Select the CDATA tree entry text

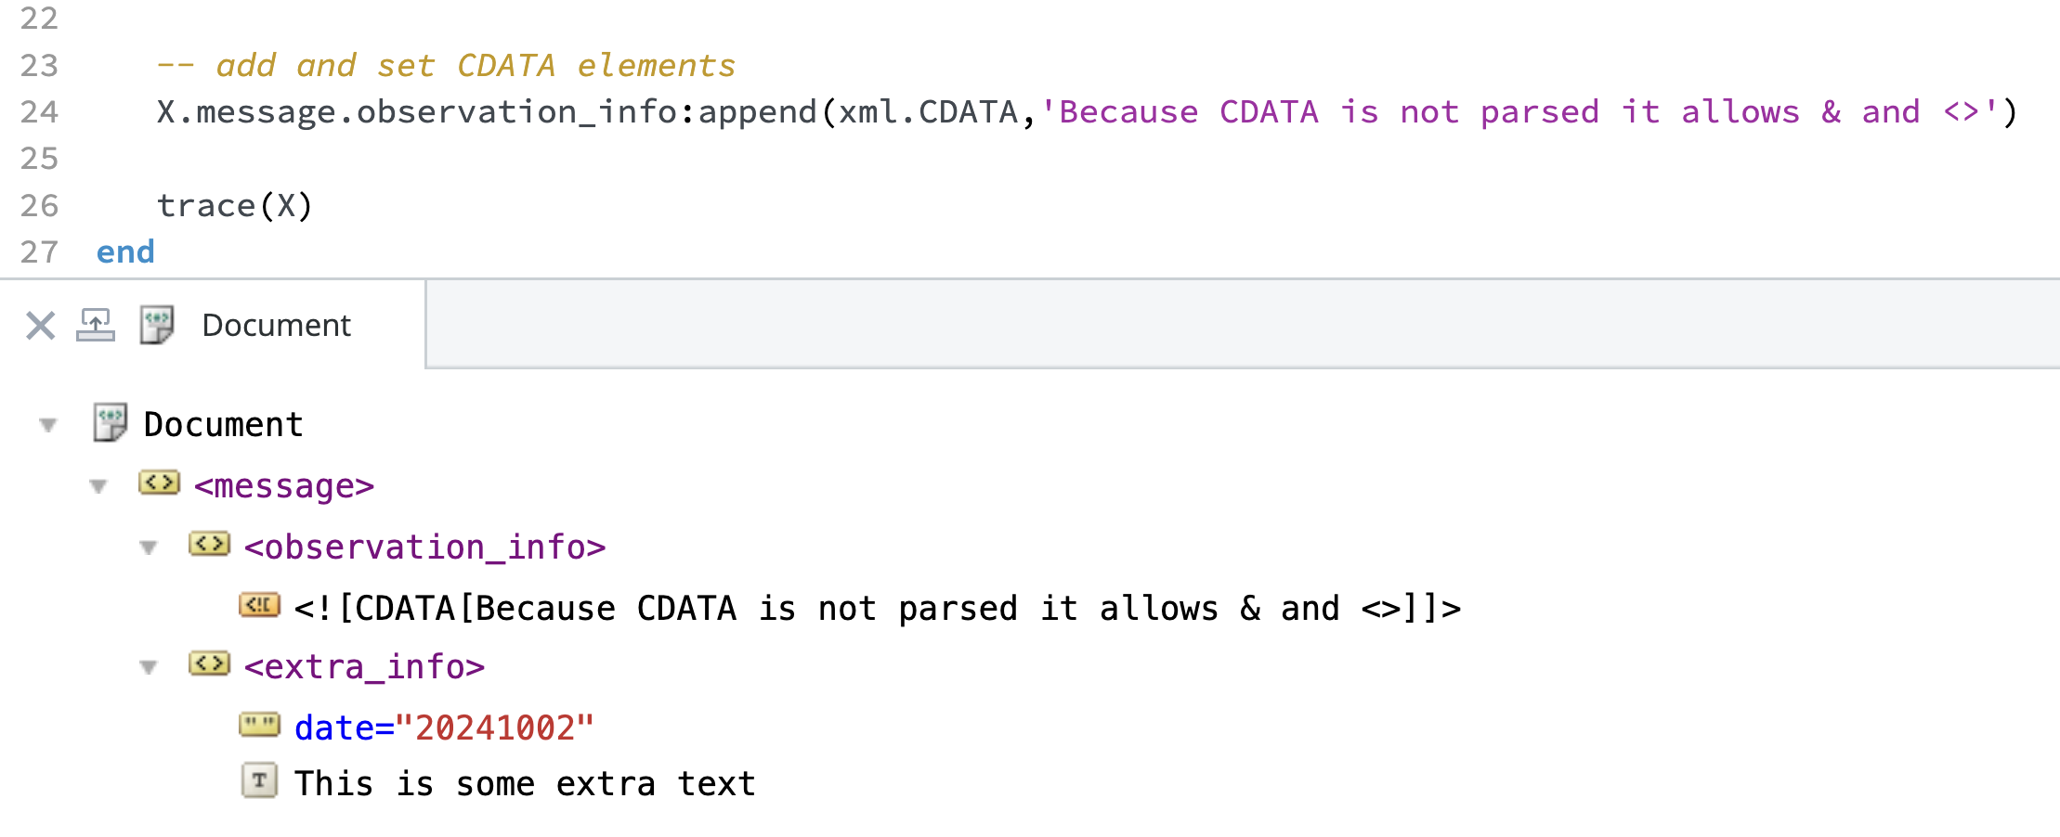click(877, 609)
